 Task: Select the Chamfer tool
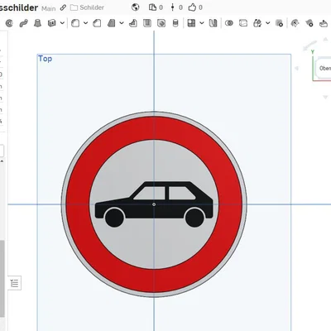click(97, 23)
